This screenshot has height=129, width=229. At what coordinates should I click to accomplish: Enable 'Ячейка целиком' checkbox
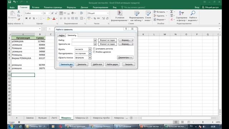pyautogui.click(x=94, y=52)
